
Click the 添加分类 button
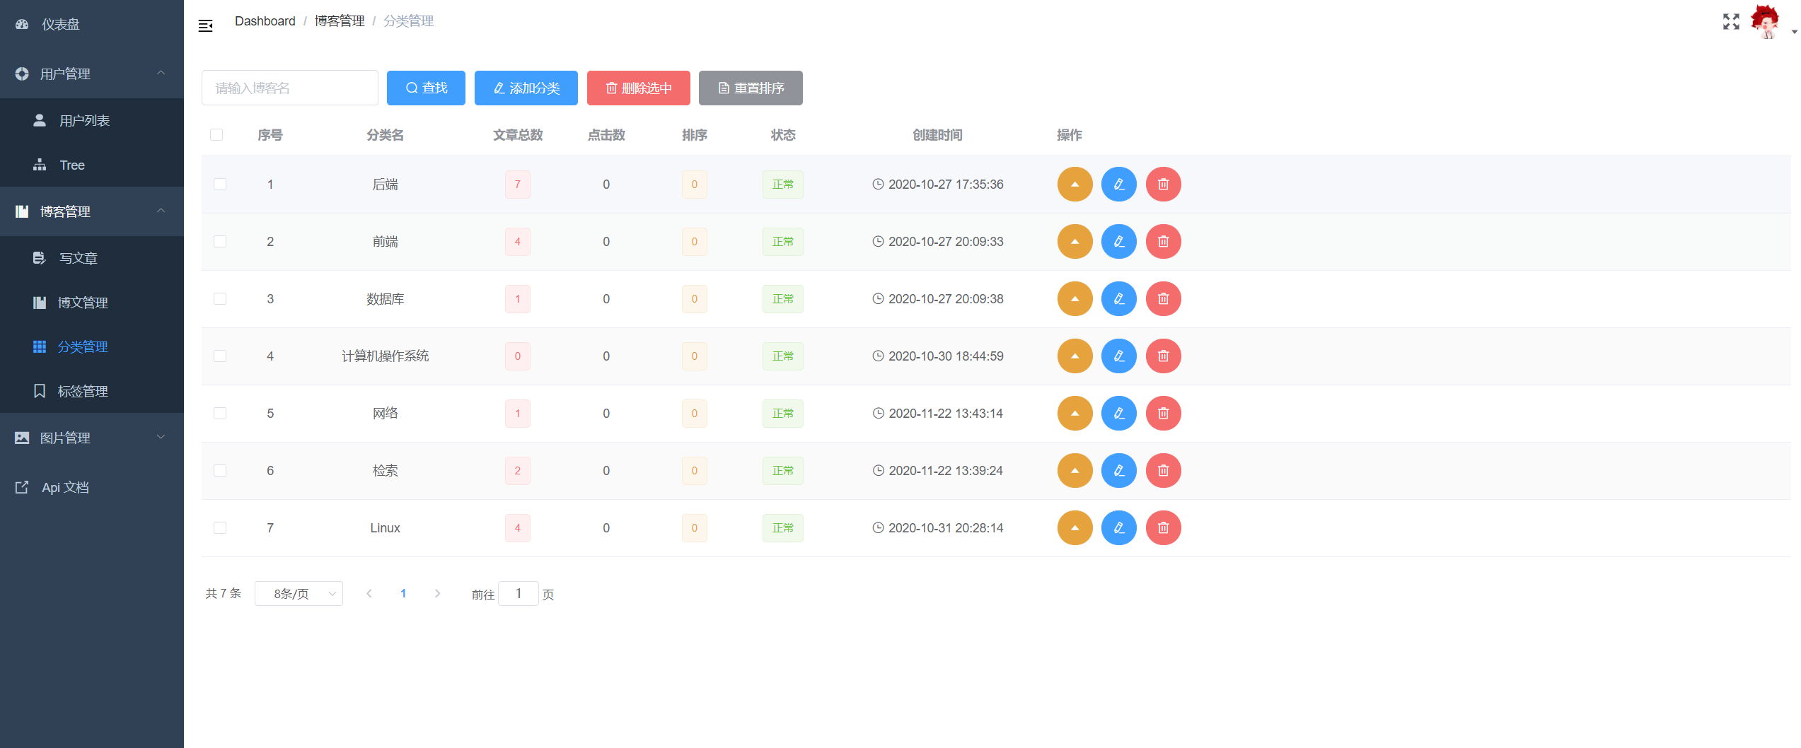click(x=526, y=88)
